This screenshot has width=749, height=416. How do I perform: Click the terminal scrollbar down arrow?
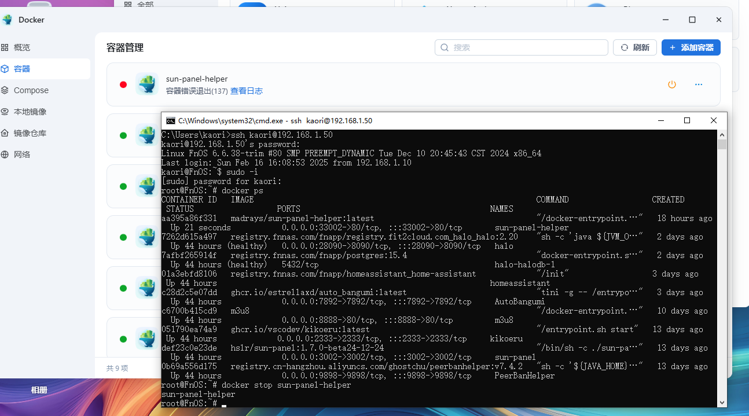[x=722, y=402]
